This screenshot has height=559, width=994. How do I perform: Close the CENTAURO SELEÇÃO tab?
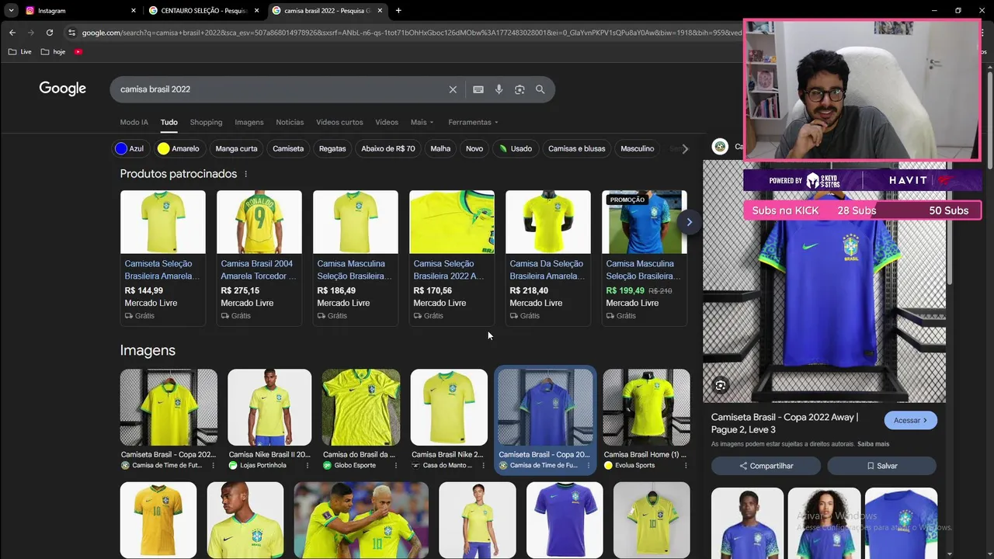click(x=257, y=11)
